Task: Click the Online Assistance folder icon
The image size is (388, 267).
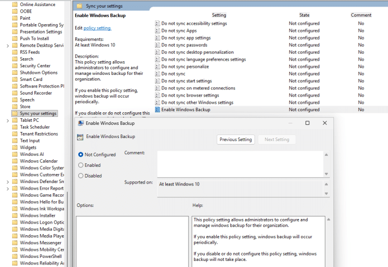Action: tap(15, 5)
